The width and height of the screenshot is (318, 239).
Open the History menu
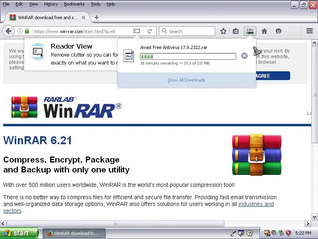point(51,4)
